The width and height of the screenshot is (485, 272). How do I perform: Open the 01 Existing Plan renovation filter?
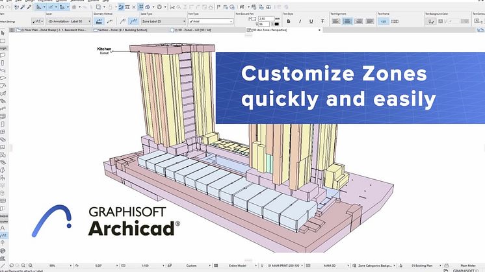click(x=423, y=266)
